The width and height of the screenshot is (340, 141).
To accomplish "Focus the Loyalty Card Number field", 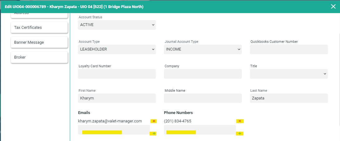I will (x=117, y=74).
